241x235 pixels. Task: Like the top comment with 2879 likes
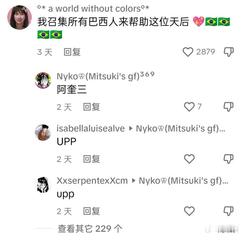pyautogui.click(x=188, y=52)
